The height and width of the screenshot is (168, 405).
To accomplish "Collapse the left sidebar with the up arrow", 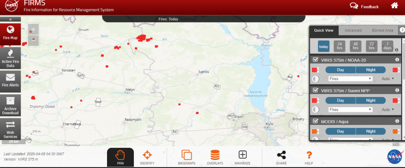I will pos(10,20).
